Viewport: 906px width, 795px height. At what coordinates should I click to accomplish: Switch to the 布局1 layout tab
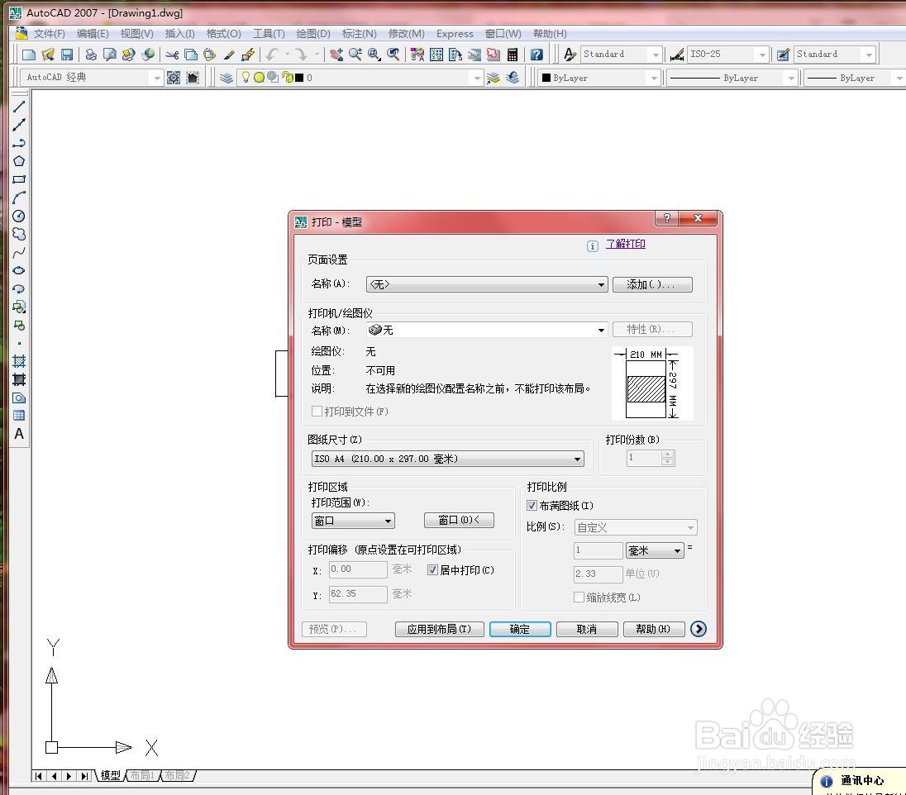point(142,775)
